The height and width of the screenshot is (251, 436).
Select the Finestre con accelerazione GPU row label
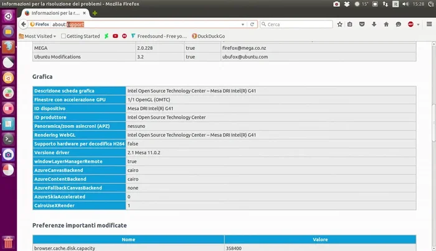70,99
